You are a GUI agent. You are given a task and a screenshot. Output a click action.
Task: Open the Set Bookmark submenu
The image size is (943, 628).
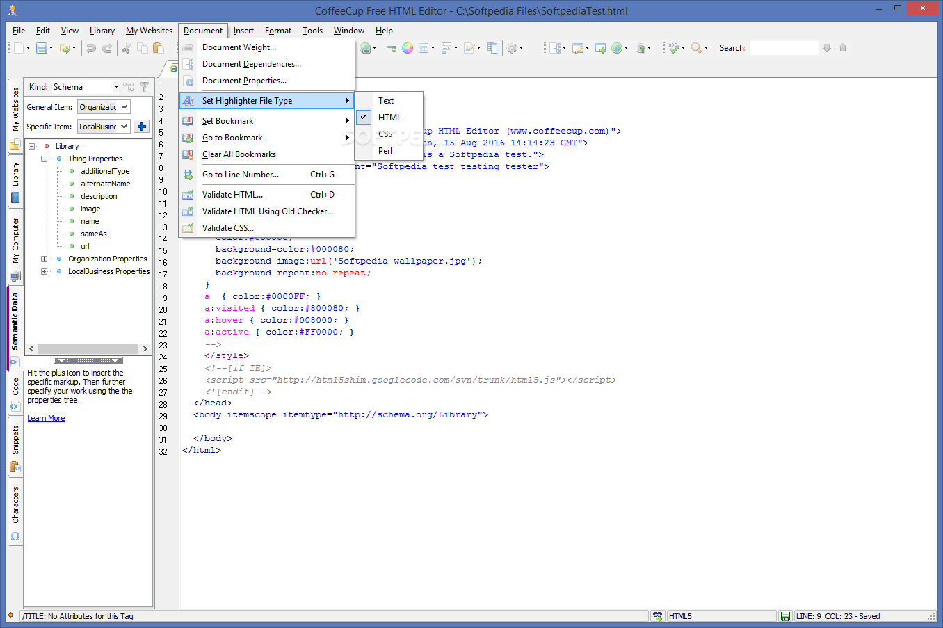click(x=267, y=121)
